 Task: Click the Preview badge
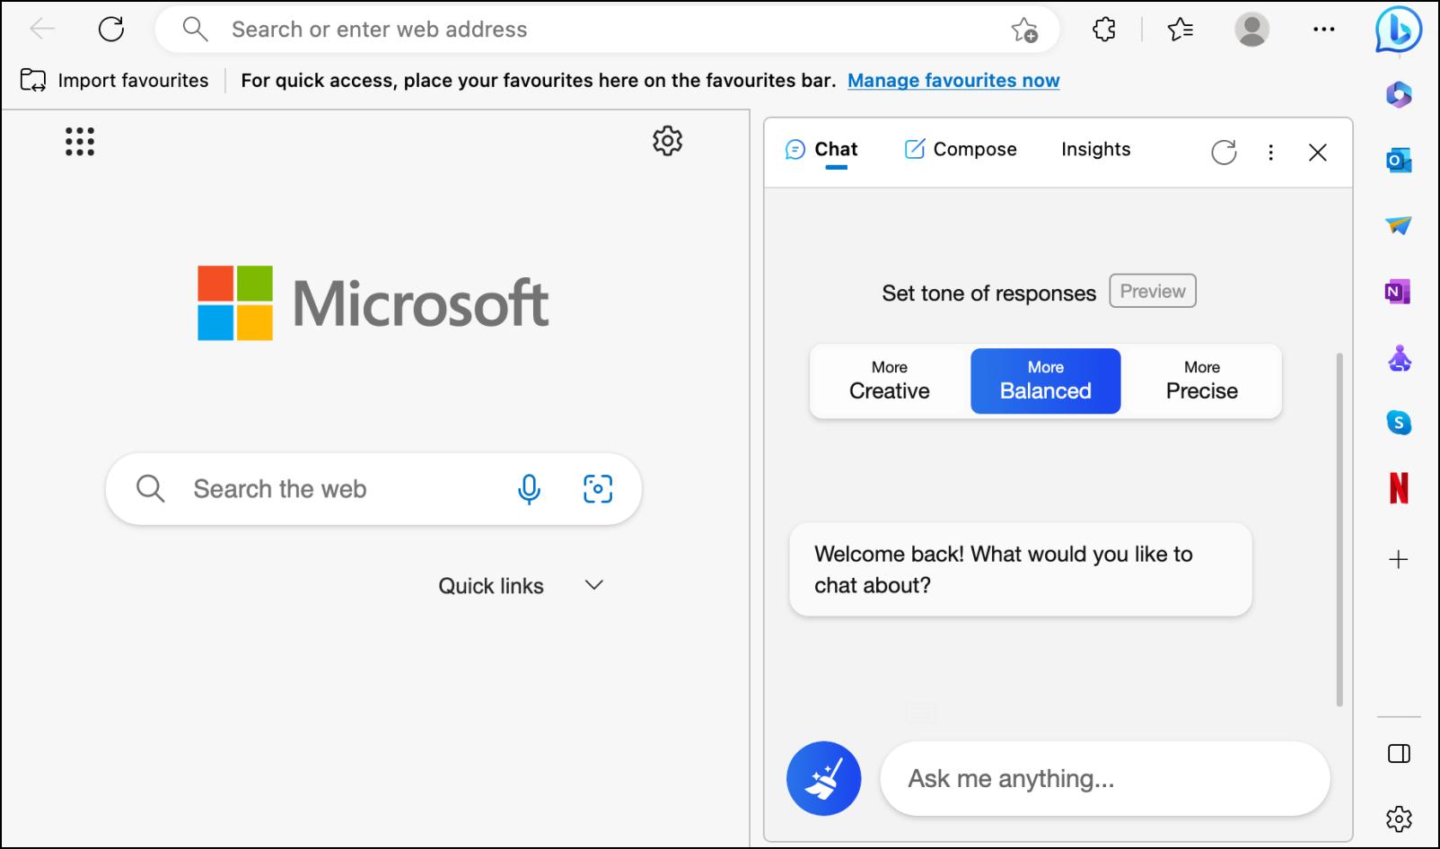tap(1153, 291)
